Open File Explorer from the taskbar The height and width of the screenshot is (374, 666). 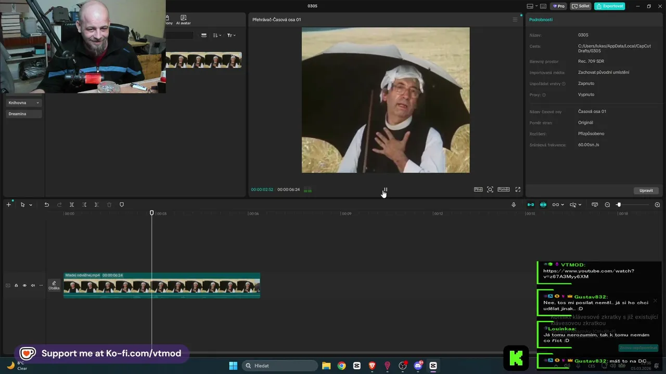(x=326, y=366)
